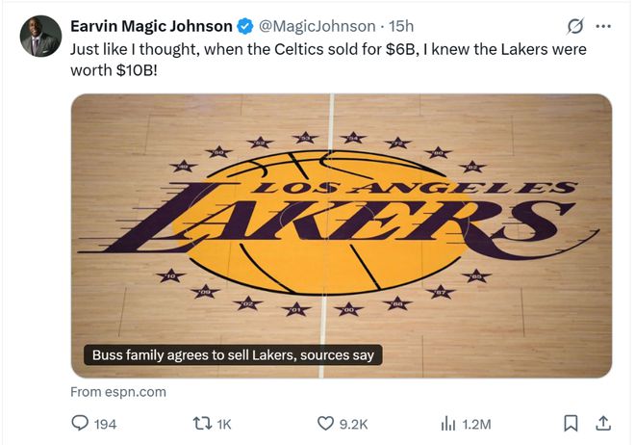Open Magic Johnson's profile avatar photo
Screen dimensions: 635x445
click(40, 36)
